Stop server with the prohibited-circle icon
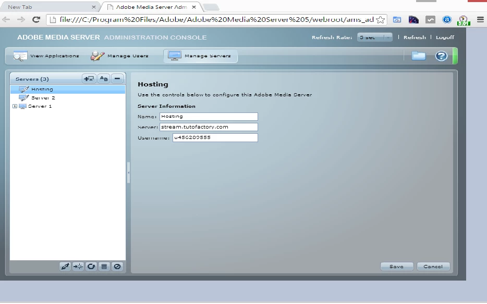 (x=117, y=267)
